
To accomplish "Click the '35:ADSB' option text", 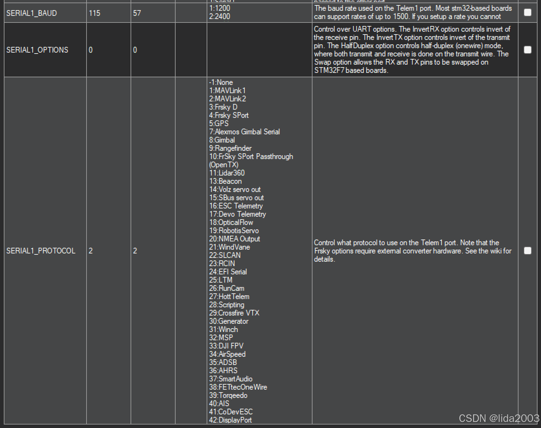I will click(223, 362).
